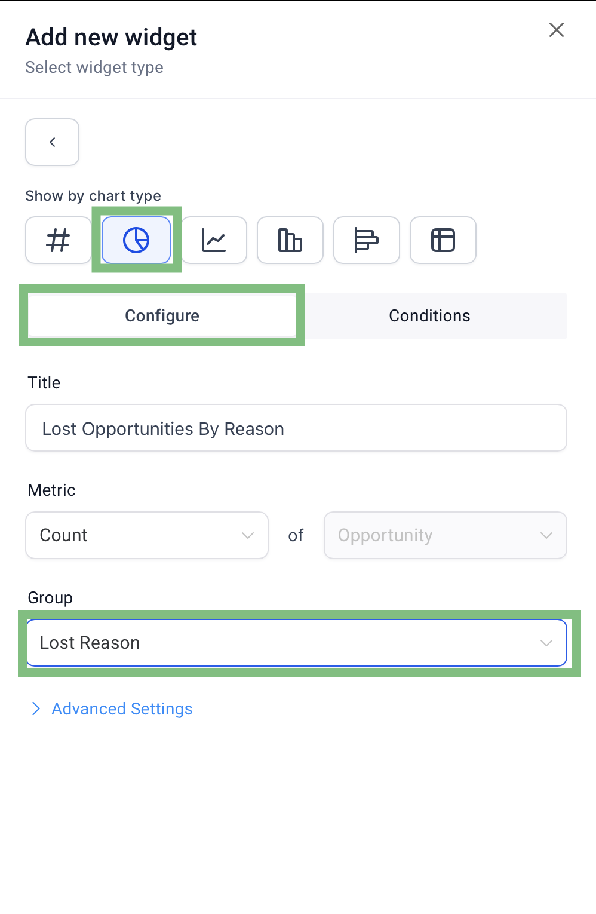Select the number (#) widget chart type
Image resolution: width=596 pixels, height=914 pixels.
[x=58, y=240]
